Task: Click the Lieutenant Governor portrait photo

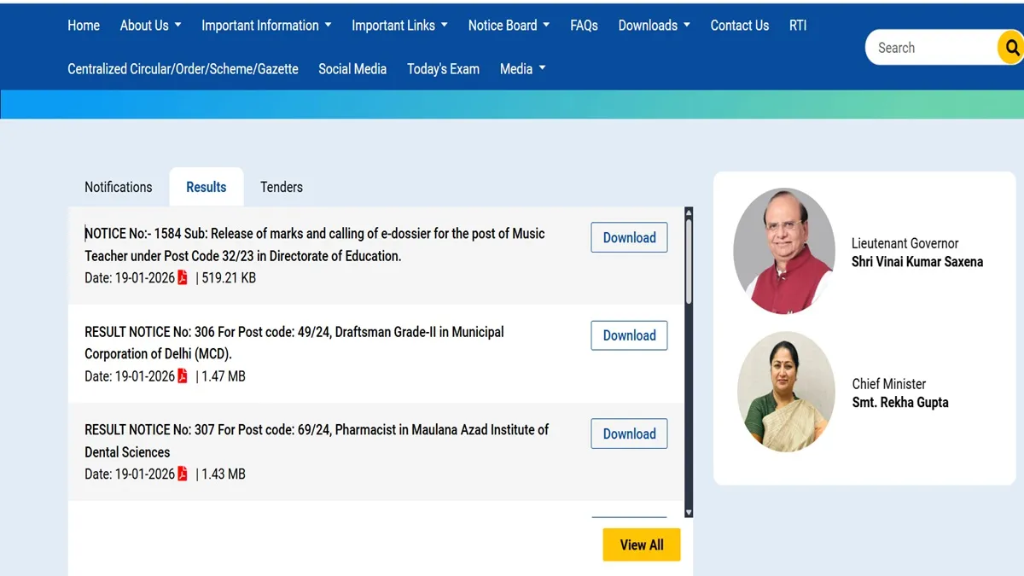Action: point(784,251)
